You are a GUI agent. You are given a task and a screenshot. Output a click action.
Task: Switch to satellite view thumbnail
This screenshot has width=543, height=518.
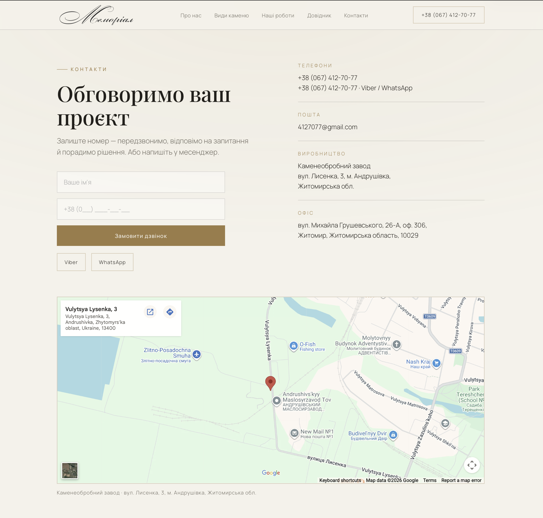(70, 470)
